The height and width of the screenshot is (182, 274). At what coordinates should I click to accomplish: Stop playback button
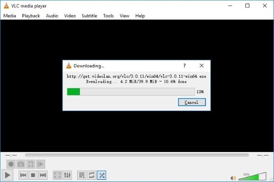(33, 175)
